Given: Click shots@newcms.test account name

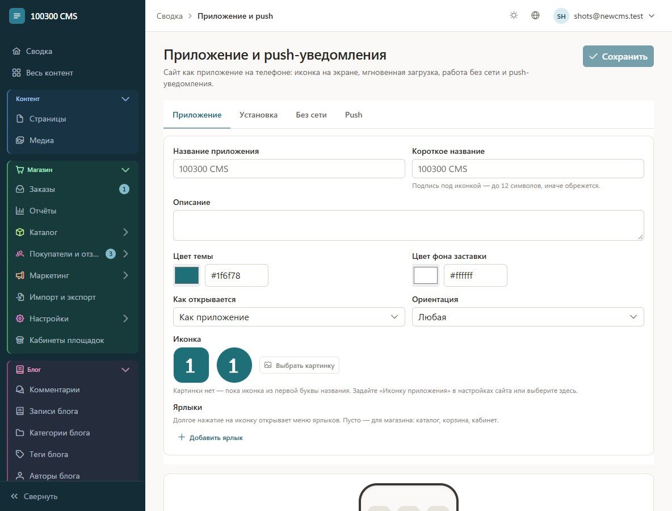Looking at the screenshot, I should tap(608, 16).
